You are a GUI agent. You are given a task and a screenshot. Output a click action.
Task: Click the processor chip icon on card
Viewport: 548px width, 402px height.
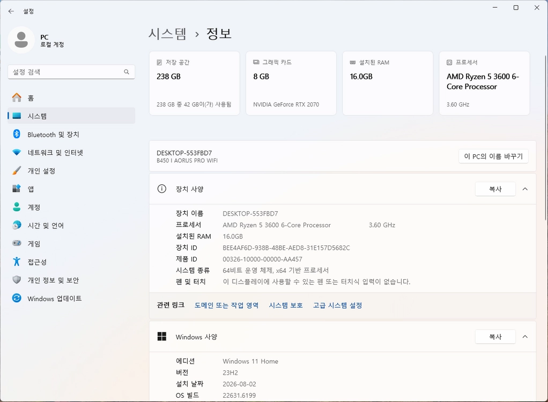pos(449,62)
